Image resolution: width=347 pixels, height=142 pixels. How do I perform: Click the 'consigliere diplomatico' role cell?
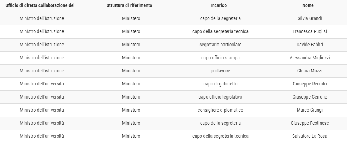220,110
